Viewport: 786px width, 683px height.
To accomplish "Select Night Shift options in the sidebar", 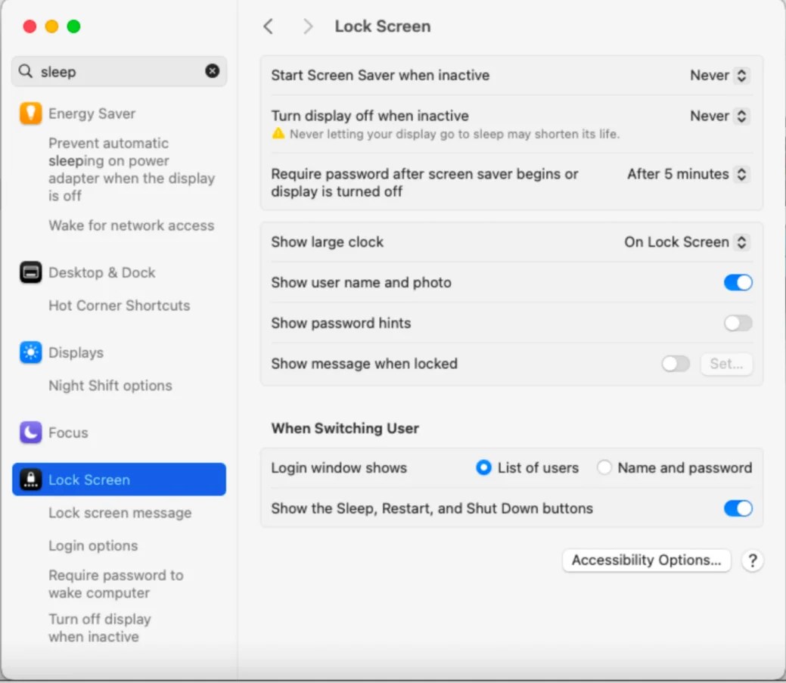I will click(110, 385).
